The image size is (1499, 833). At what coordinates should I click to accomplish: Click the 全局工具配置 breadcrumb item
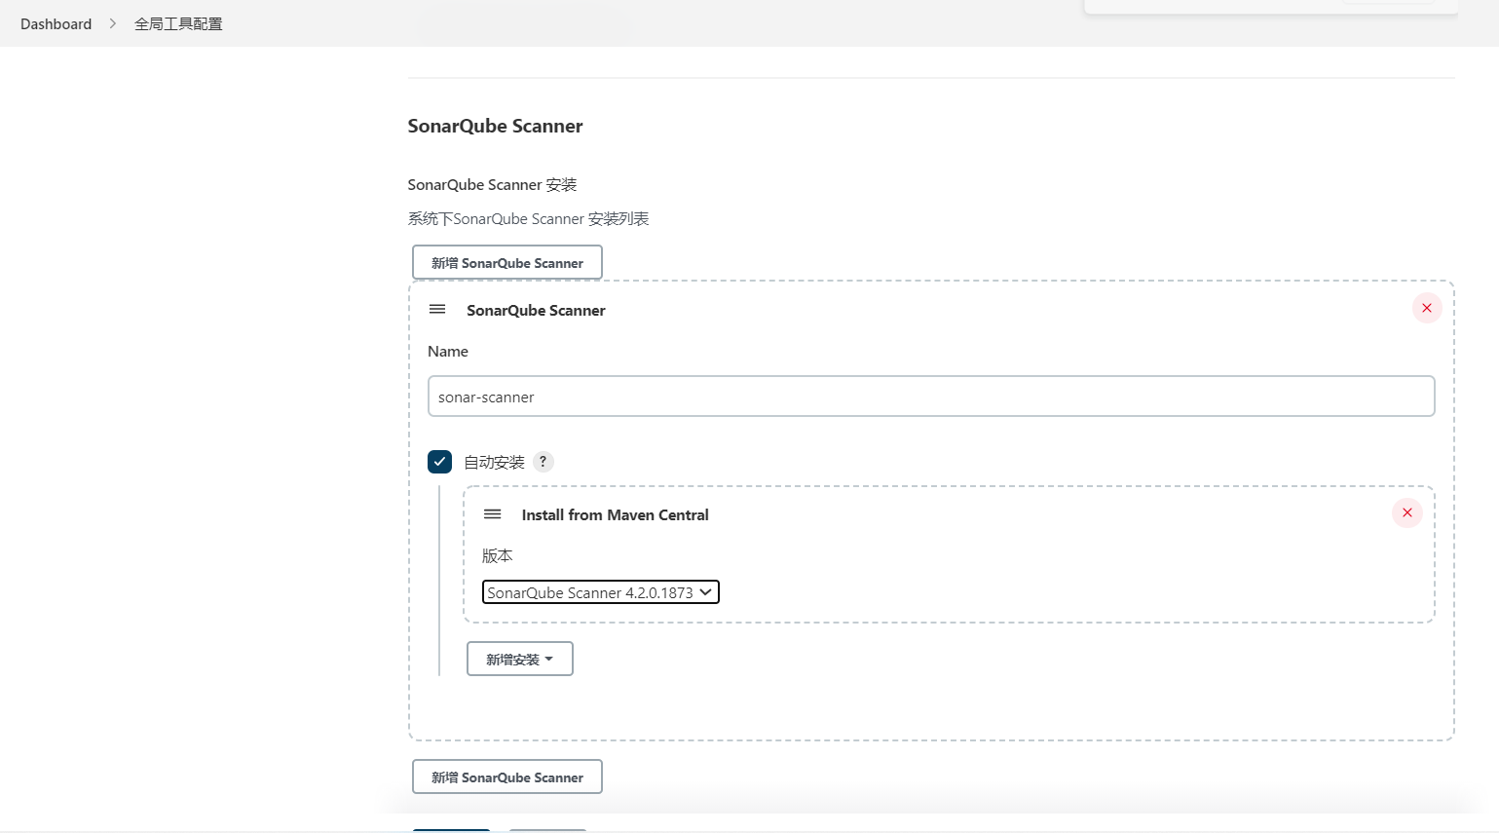[x=178, y=23]
